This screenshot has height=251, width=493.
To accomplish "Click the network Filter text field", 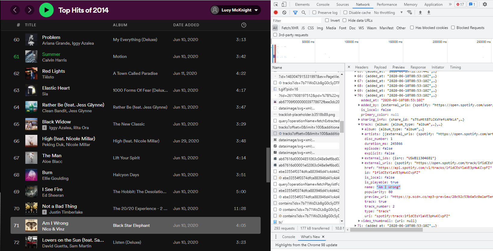I will (x=297, y=20).
